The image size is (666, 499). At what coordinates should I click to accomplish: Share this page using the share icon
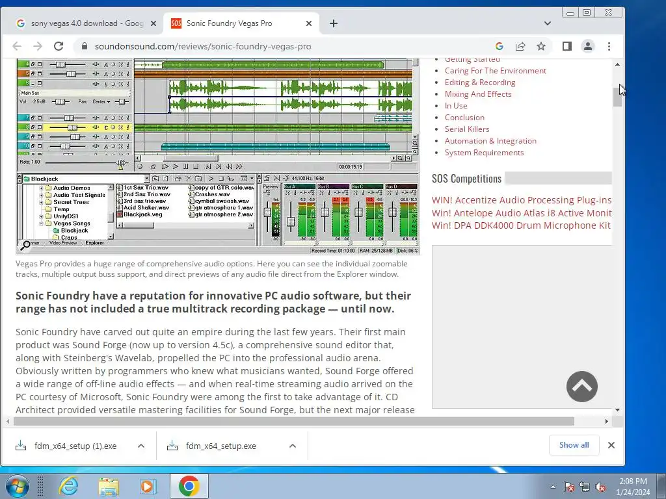pos(520,46)
